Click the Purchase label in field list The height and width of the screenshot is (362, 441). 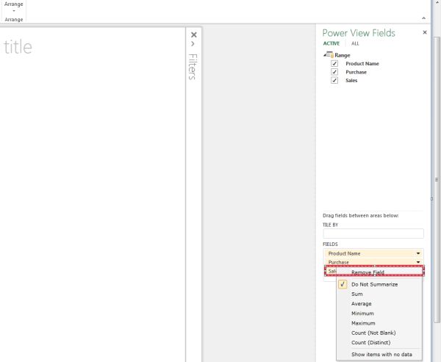click(356, 72)
